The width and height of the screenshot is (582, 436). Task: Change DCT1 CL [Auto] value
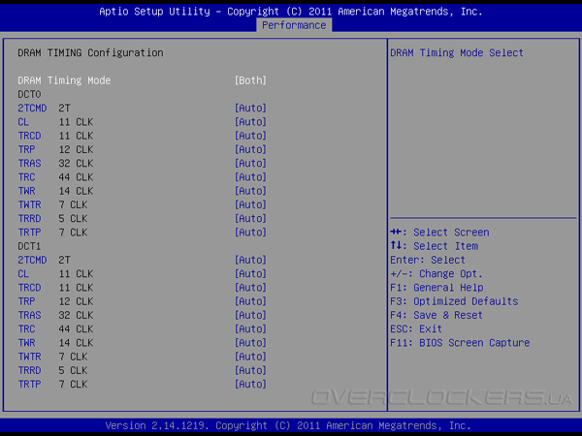(x=250, y=273)
